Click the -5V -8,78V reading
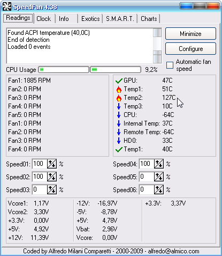 click(x=97, y=212)
